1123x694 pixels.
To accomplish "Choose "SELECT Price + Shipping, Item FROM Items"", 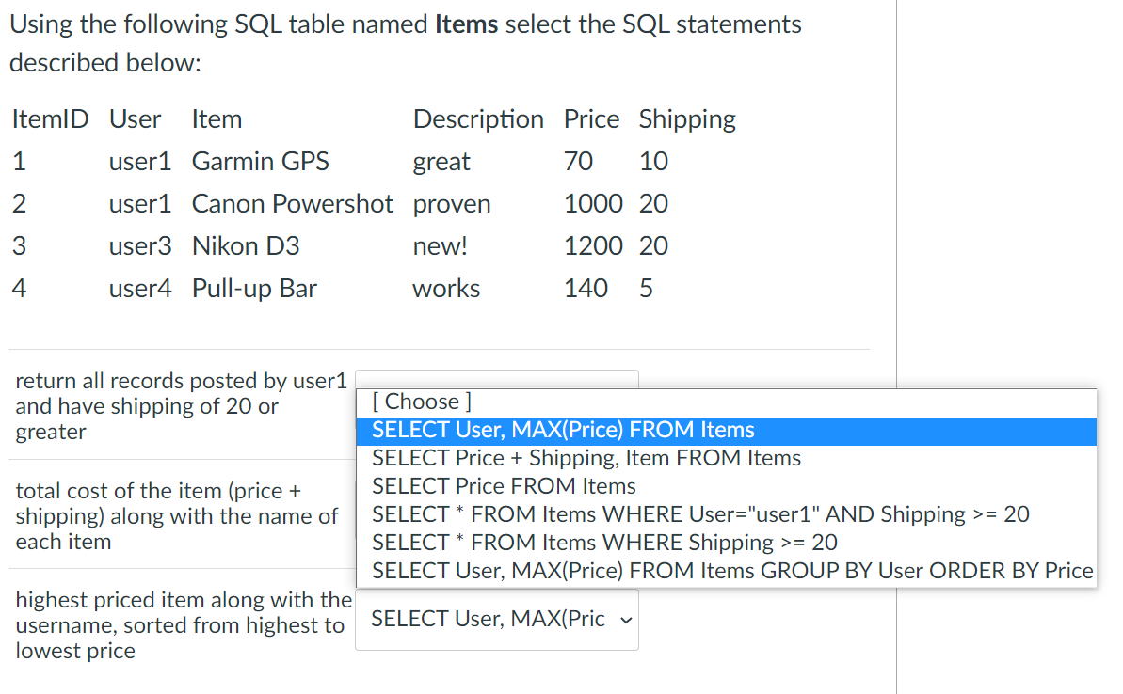I will (x=586, y=458).
